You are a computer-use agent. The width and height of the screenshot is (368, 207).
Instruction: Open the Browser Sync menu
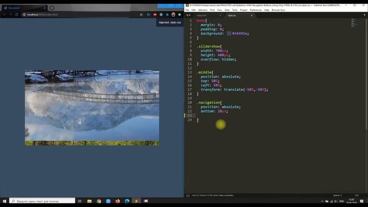pyautogui.click(x=278, y=10)
